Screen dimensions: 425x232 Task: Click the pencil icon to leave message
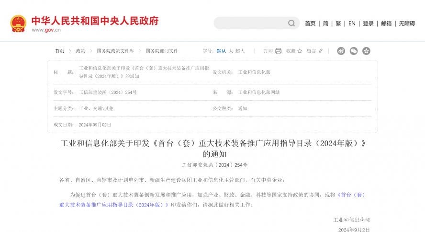(321, 51)
